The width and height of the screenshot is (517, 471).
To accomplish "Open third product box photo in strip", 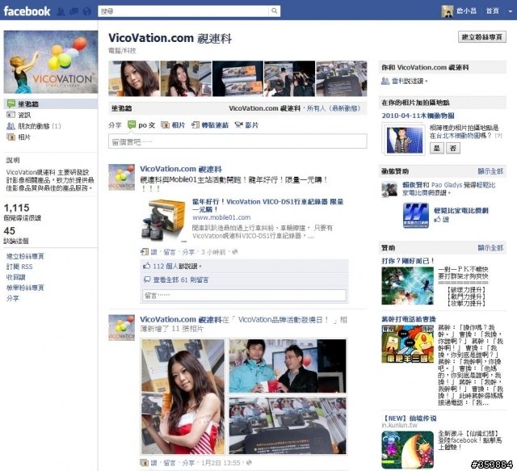I will tap(237, 78).
